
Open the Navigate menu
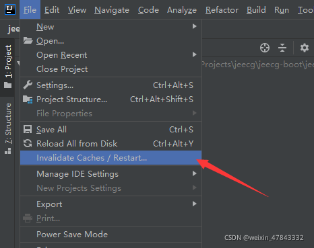(112, 10)
